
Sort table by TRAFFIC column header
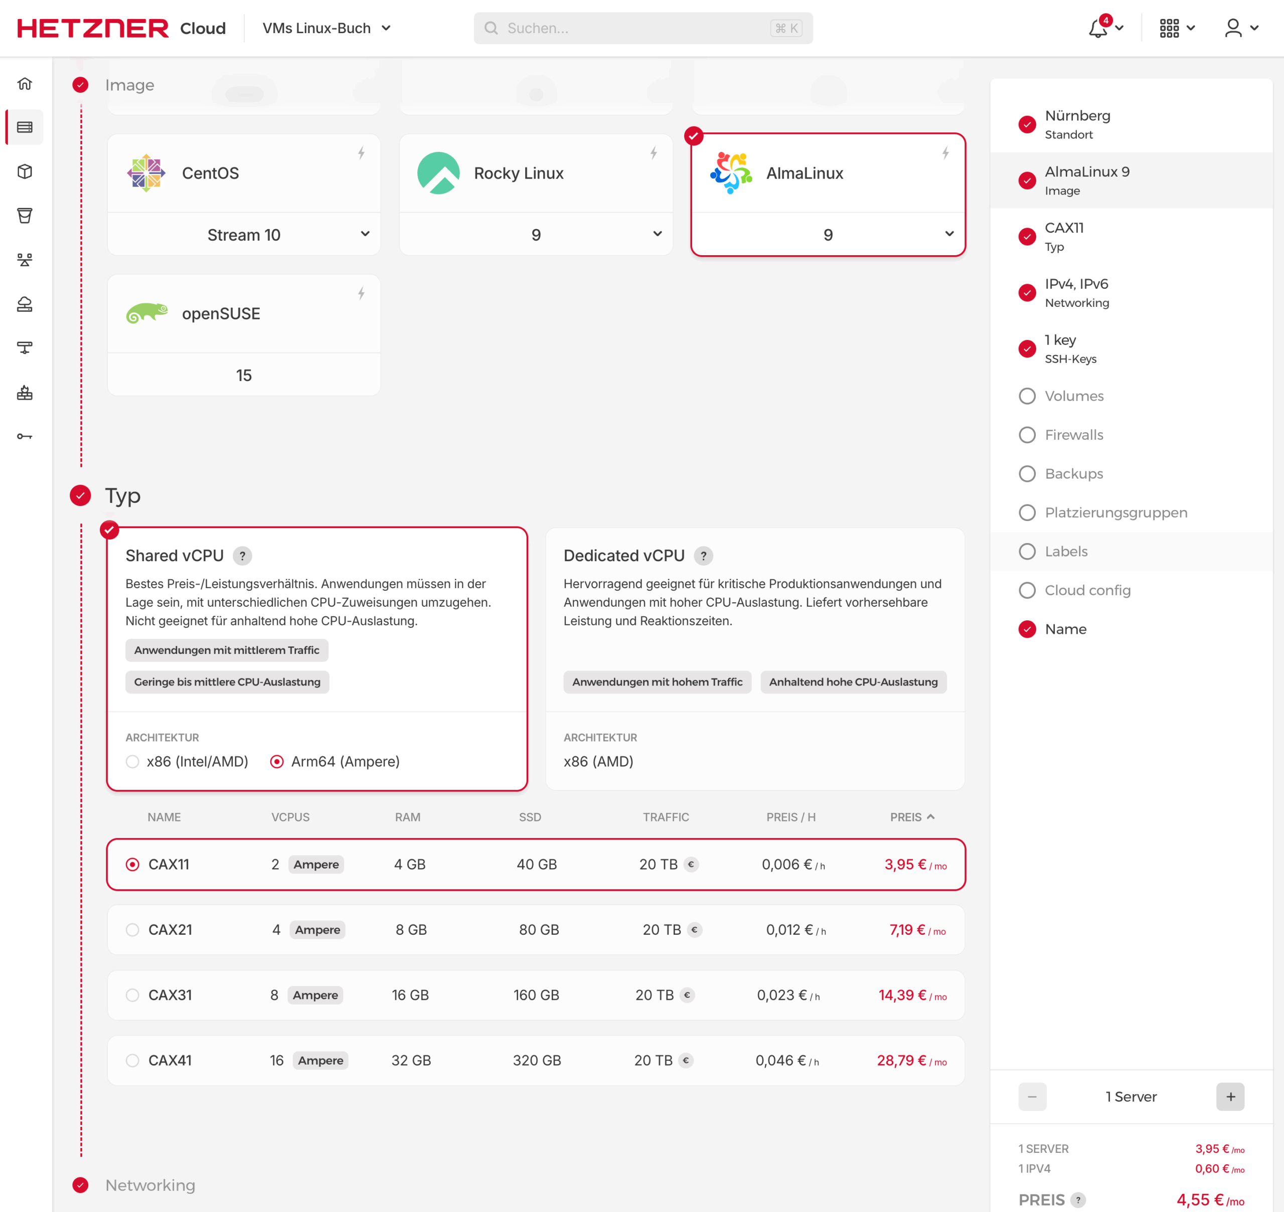click(666, 817)
